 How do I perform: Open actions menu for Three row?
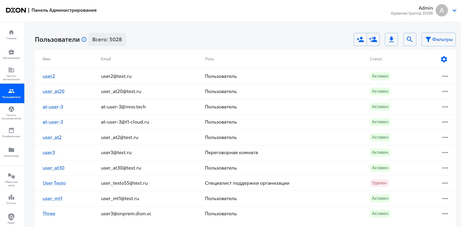click(445, 214)
